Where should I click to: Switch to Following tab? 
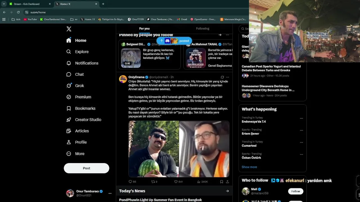pyautogui.click(x=202, y=29)
